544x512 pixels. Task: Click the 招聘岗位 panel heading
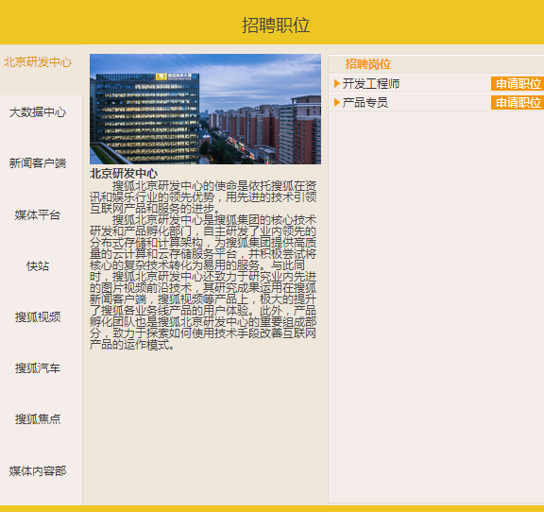367,64
